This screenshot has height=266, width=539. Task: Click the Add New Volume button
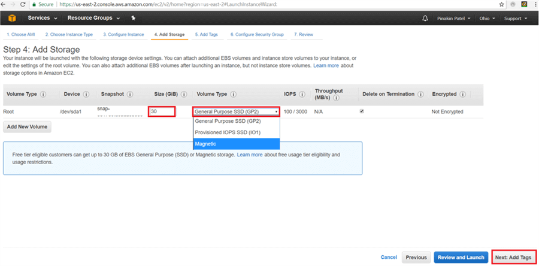coord(27,126)
